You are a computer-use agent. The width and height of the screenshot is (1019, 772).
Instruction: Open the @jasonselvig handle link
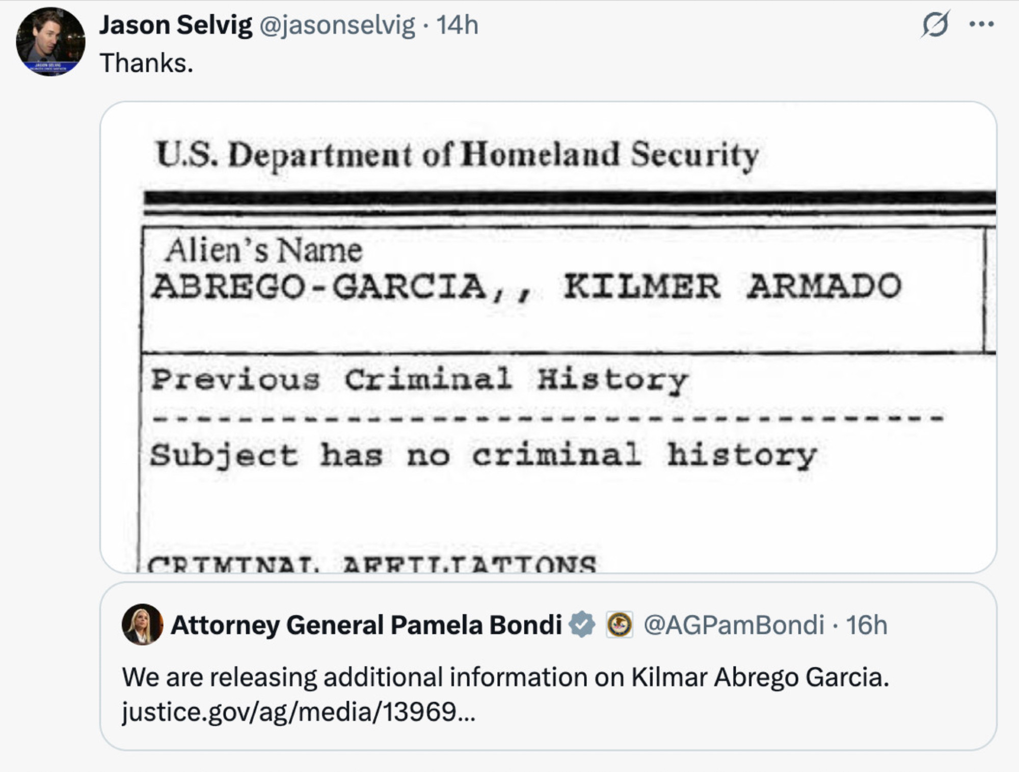tap(337, 25)
